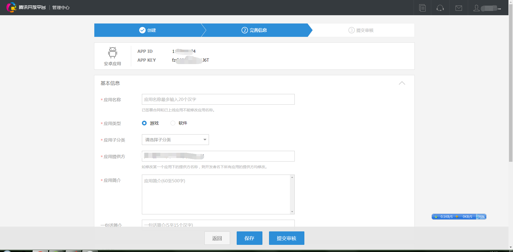Select the 游戏 radio button
Image resolution: width=513 pixels, height=252 pixels.
pos(144,123)
